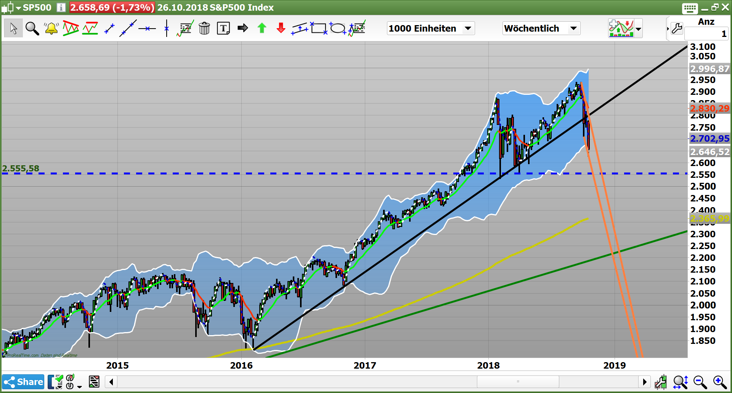732x393 pixels.
Task: Click the 2.996,87 upper band price label
Action: [x=710, y=69]
